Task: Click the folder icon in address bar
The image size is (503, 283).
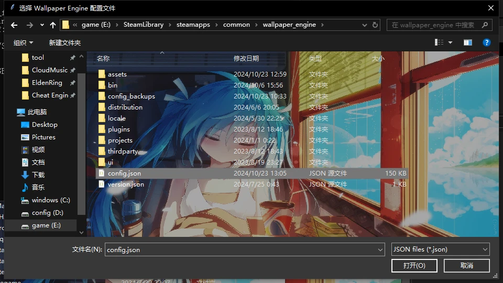Action: coord(65,25)
